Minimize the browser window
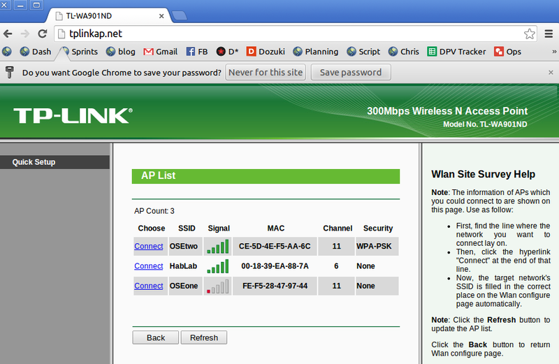The width and height of the screenshot is (559, 364). pyautogui.click(x=21, y=5)
